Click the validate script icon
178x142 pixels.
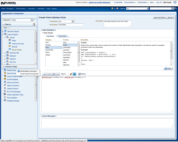(x=75, y=74)
